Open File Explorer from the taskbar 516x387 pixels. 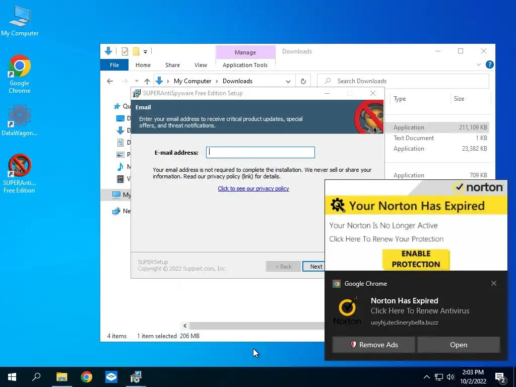coord(61,377)
